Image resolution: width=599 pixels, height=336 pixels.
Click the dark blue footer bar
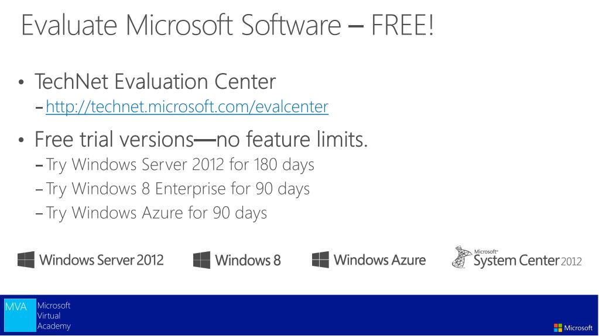coord(300,315)
